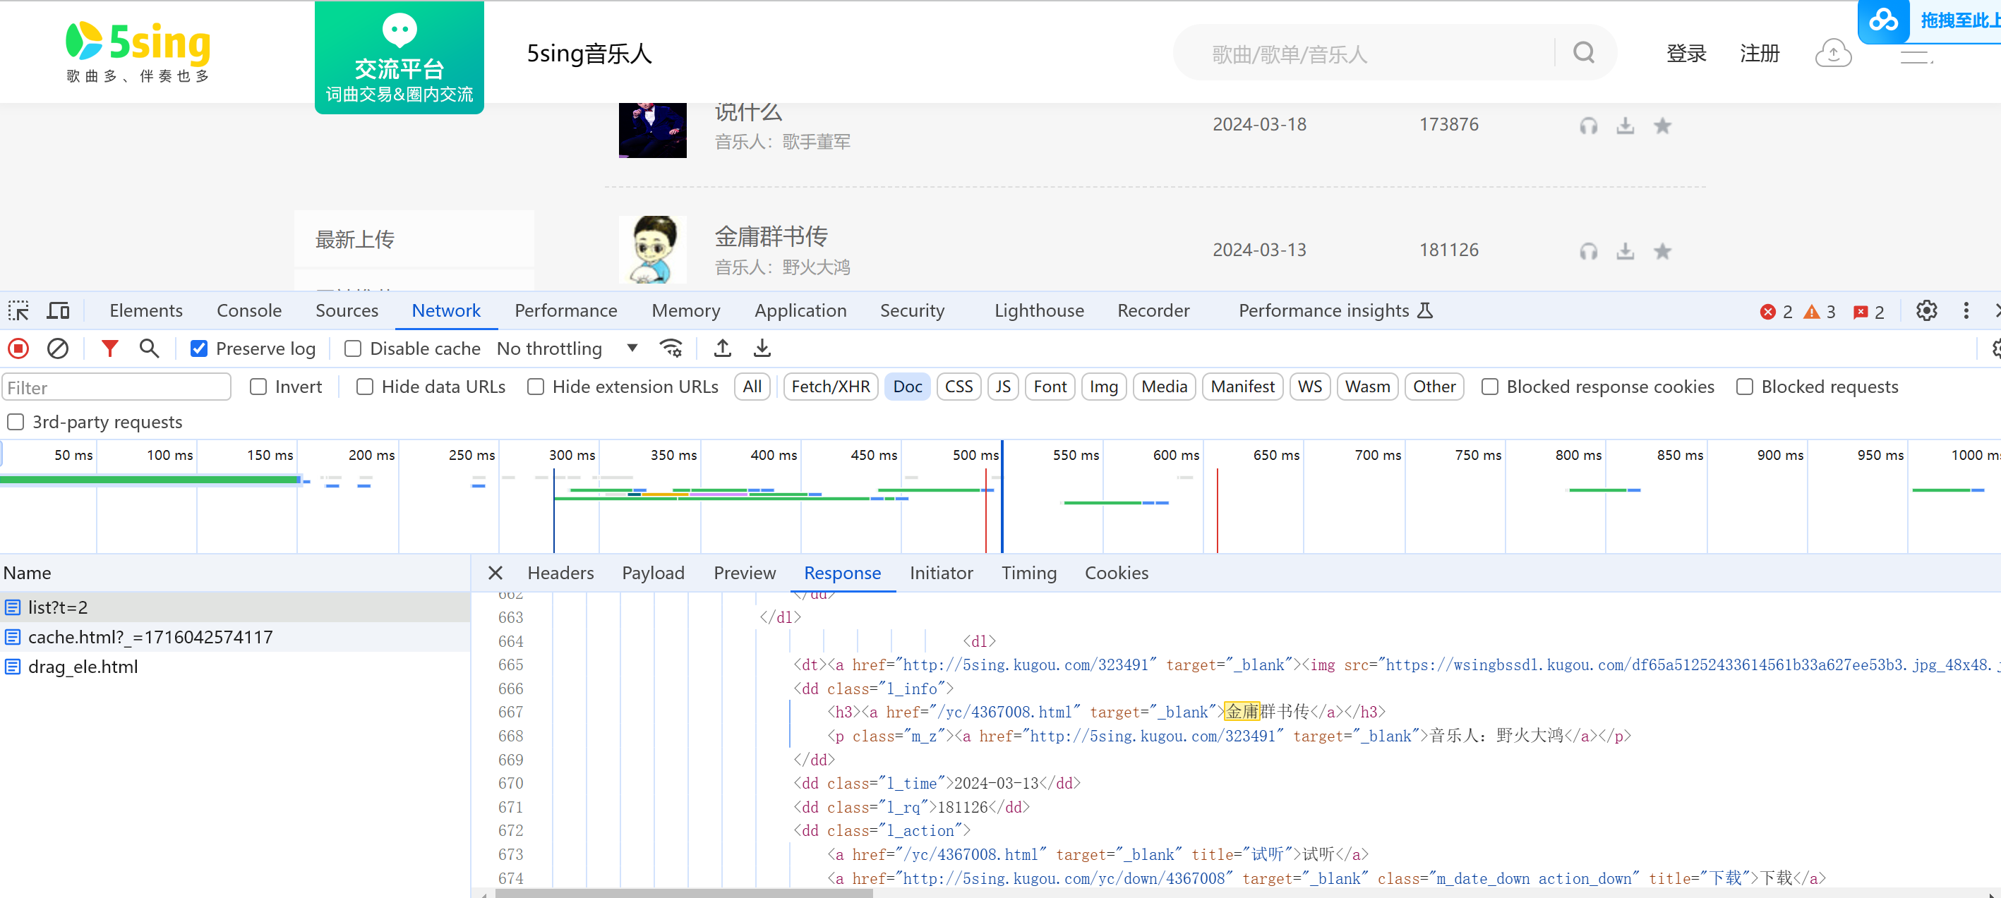Click the red errors count icon
This screenshot has height=898, width=2001.
point(1768,311)
